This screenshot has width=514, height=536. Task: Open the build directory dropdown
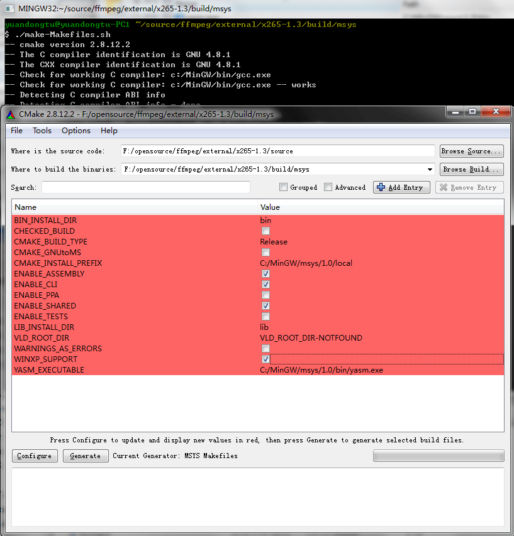click(429, 168)
